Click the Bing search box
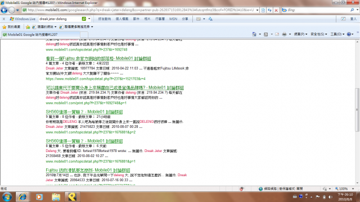The width and height of the screenshot is (360, 202). pyautogui.click(x=318, y=10)
